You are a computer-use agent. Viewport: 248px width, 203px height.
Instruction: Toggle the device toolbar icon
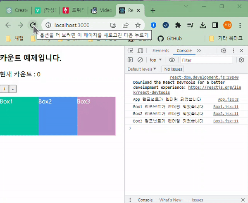140,51
